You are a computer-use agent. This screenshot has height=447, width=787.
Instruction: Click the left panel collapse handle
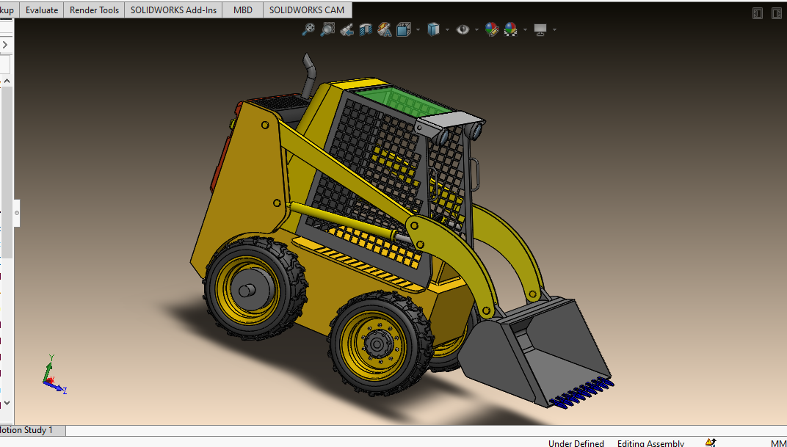pos(17,213)
